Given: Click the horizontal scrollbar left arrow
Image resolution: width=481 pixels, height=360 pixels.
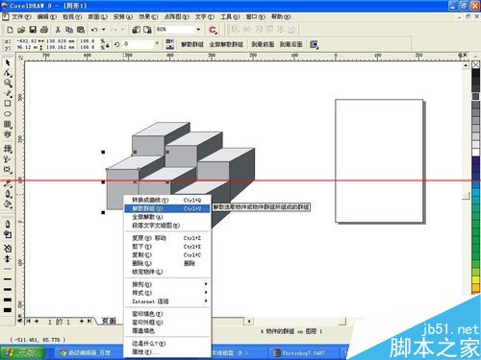Looking at the screenshot, I should pyautogui.click(x=249, y=321).
